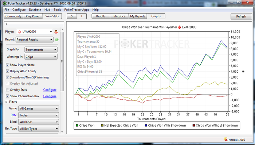Click the blue Date filter label link
The width and height of the screenshot is (255, 145).
tap(14, 115)
